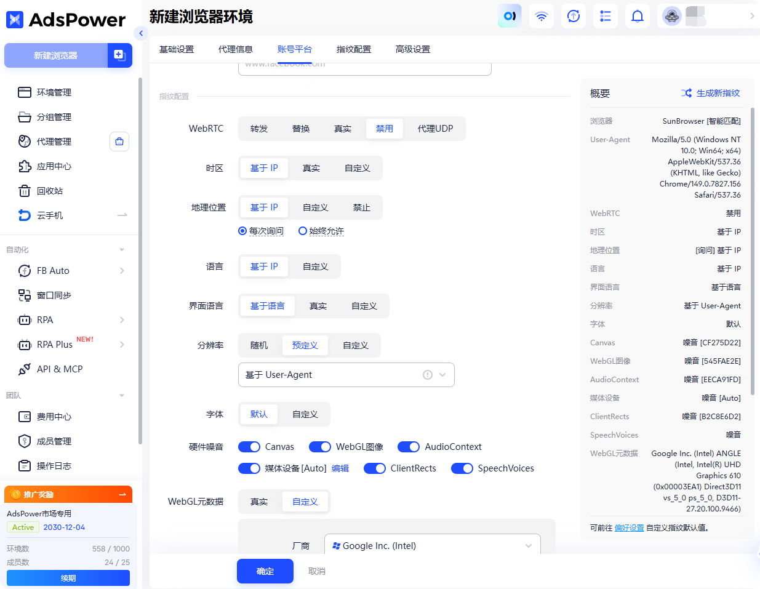Viewport: 760px width, 589px height.
Task: Open 应用中心 puzzle icon item
Action: 54,166
